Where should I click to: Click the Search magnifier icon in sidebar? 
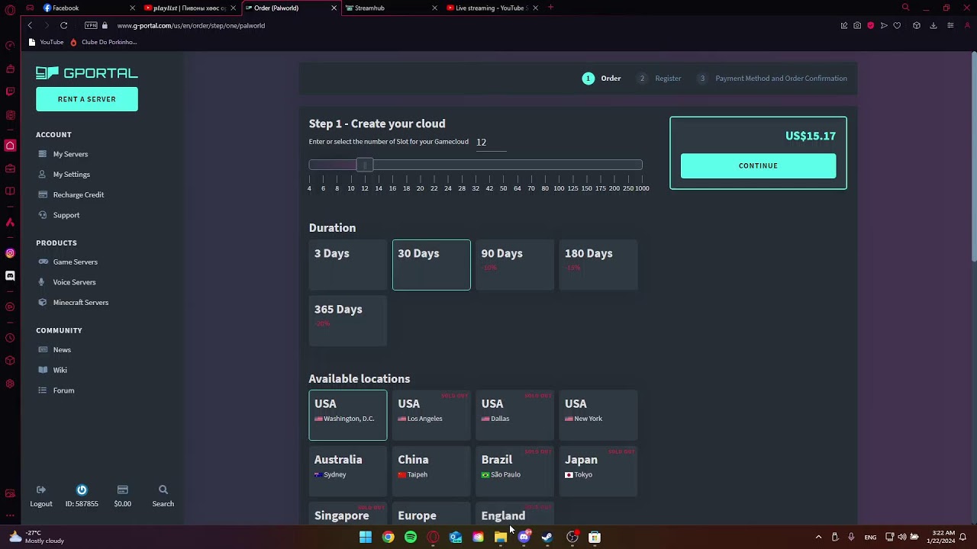click(x=163, y=490)
